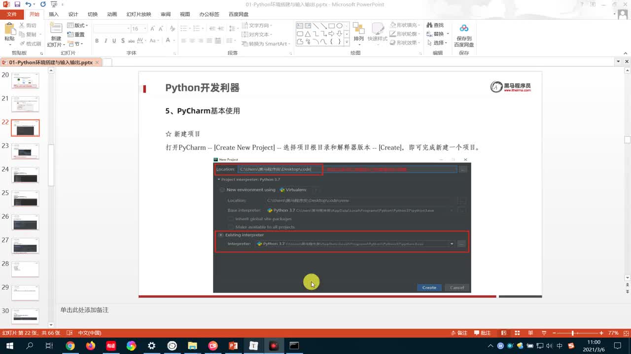Click the zoom slider handle
Viewport: 631px width, 354px height.
(x=572, y=333)
